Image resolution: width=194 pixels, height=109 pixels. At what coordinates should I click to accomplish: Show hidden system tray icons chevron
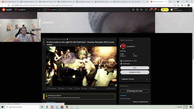[x=176, y=107]
